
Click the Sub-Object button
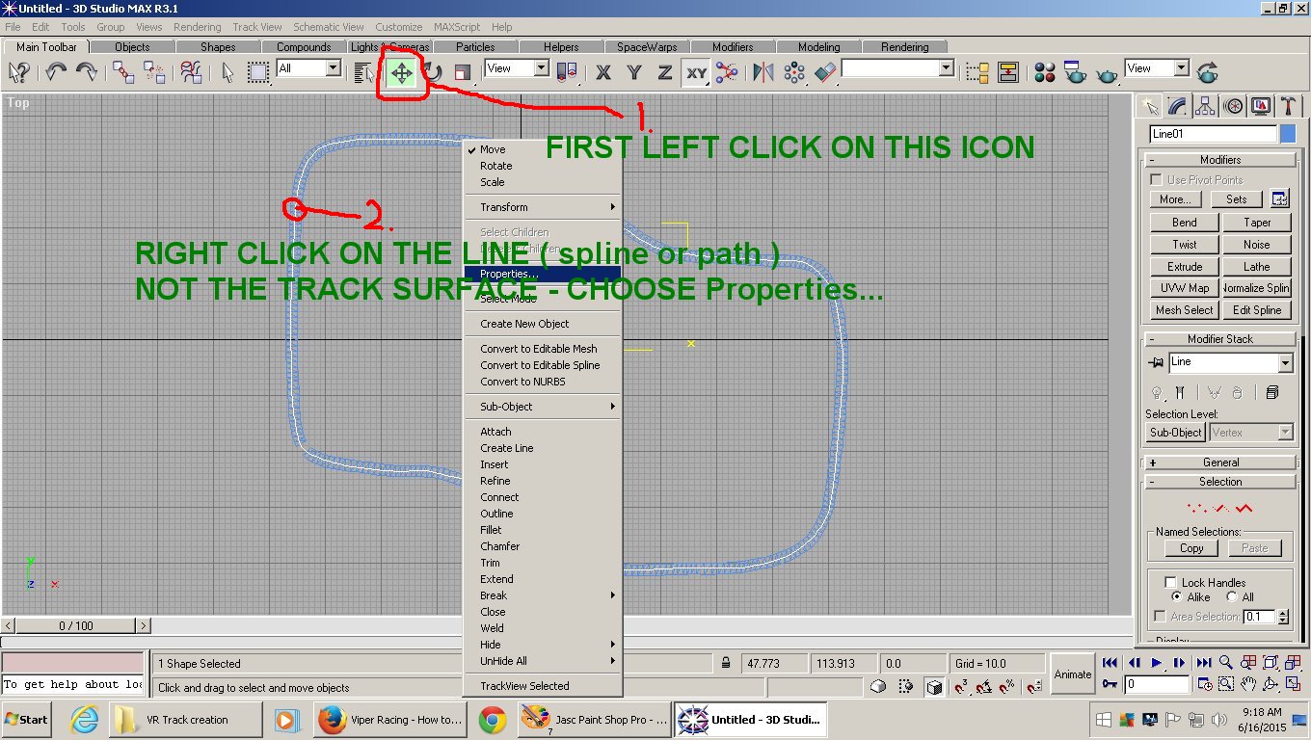tap(1176, 433)
